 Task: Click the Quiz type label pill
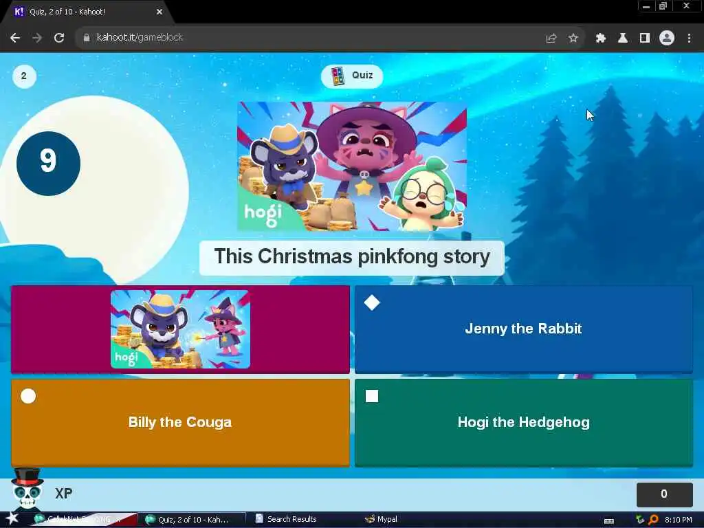click(x=352, y=76)
